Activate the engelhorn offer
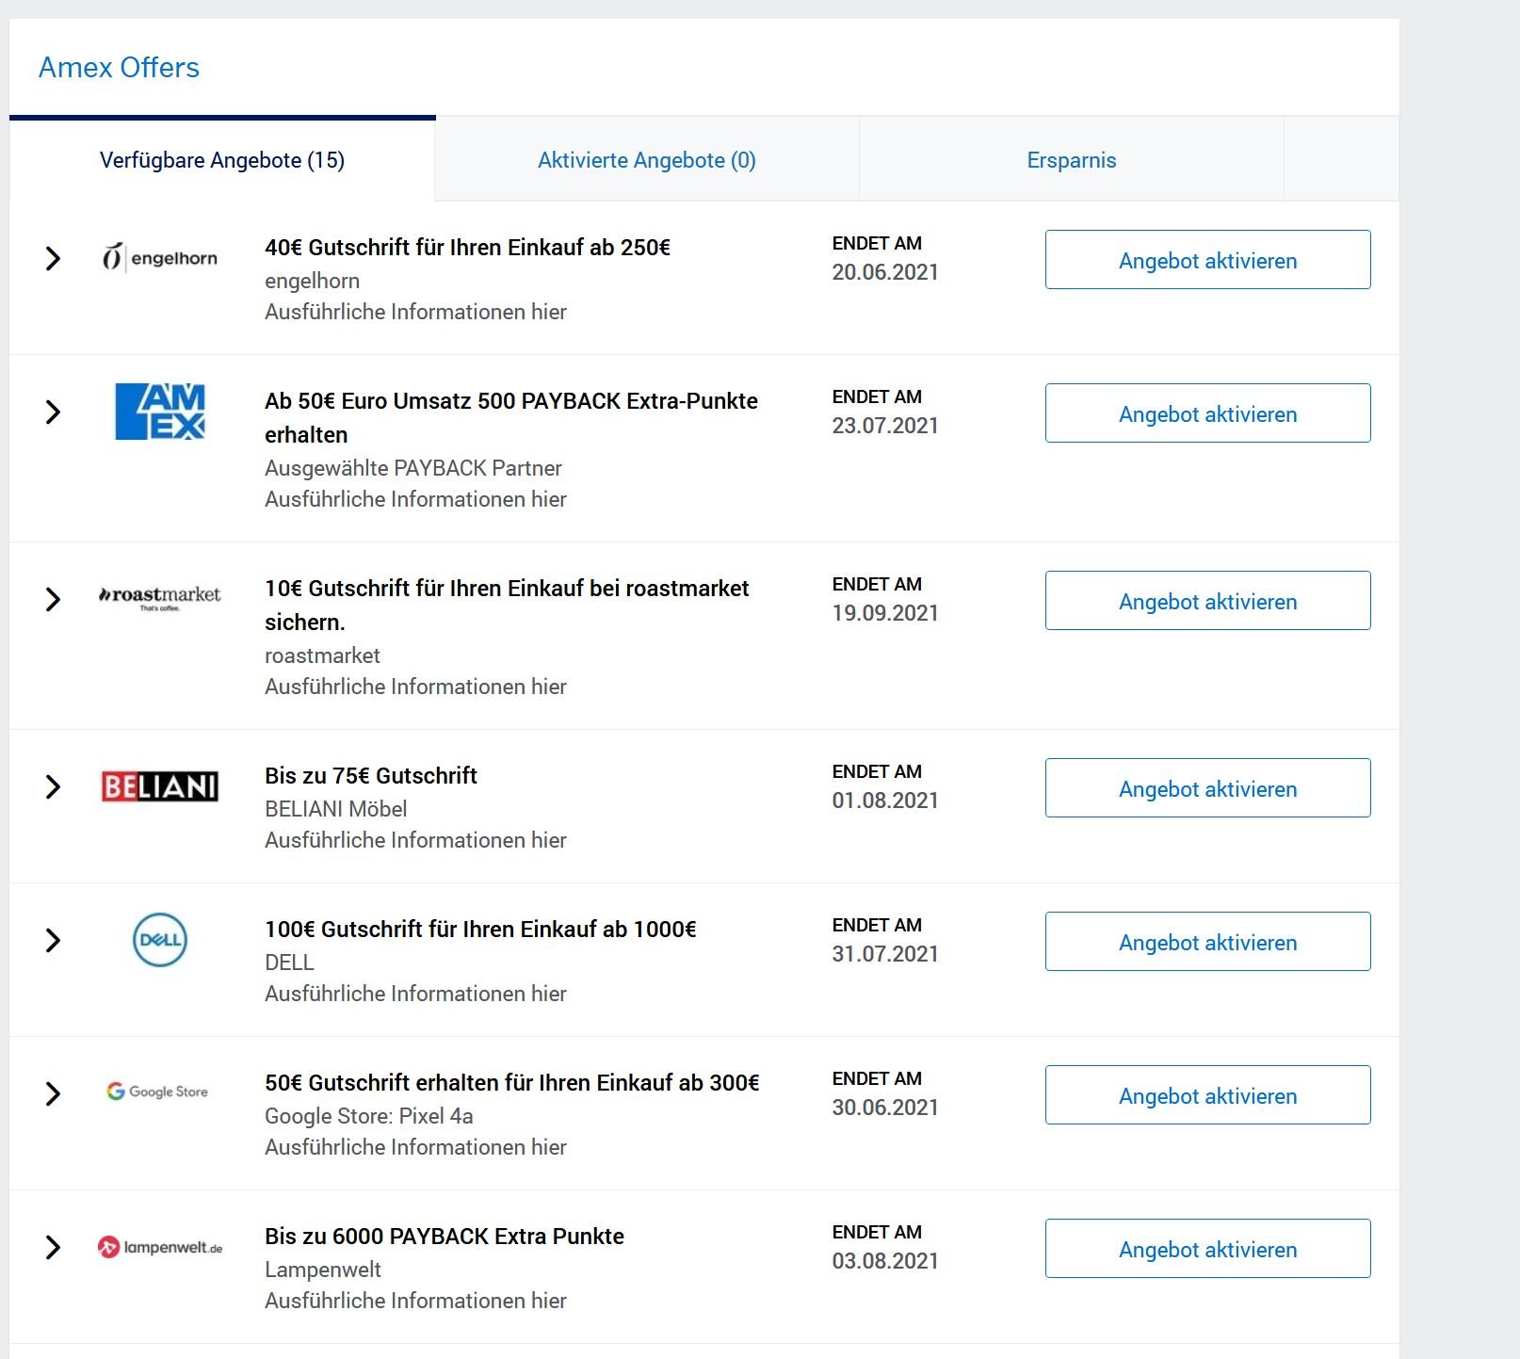Viewport: 1520px width, 1359px height. point(1207,260)
